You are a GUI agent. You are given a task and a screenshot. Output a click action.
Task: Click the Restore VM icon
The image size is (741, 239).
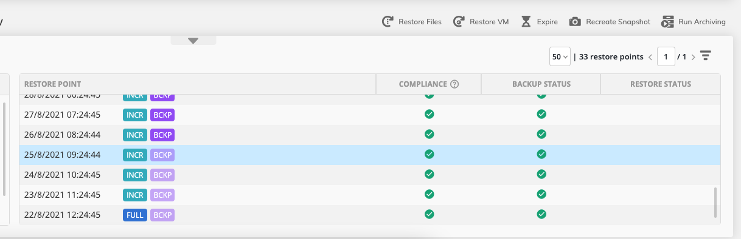pyautogui.click(x=459, y=22)
